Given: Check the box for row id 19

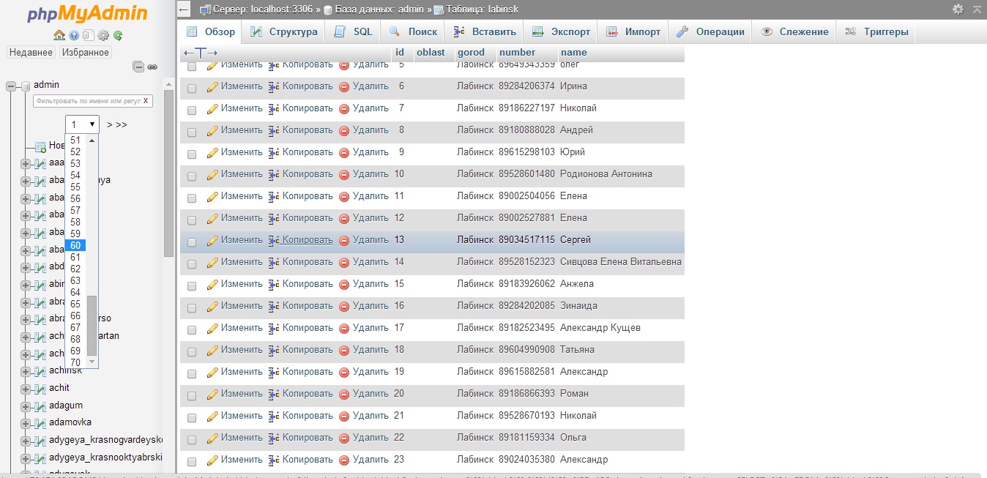Looking at the screenshot, I should click(x=192, y=374).
